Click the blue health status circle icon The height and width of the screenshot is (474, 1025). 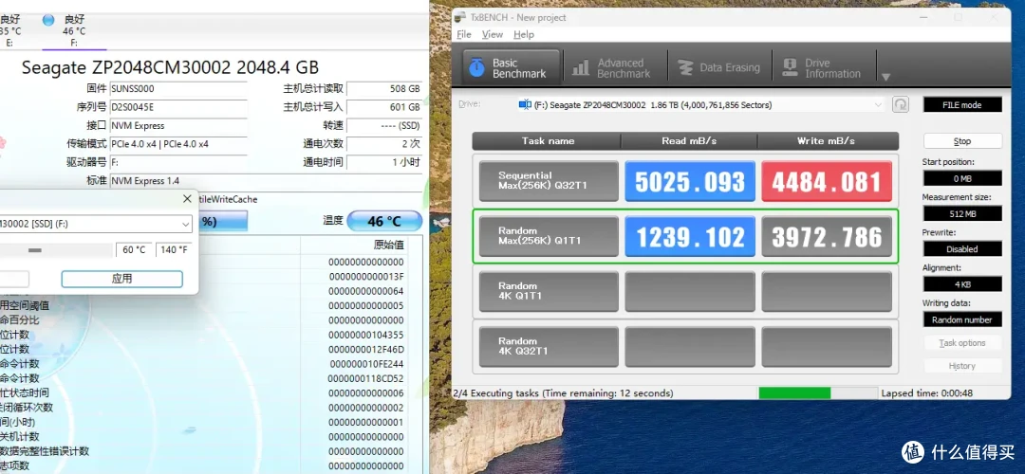pos(47,20)
